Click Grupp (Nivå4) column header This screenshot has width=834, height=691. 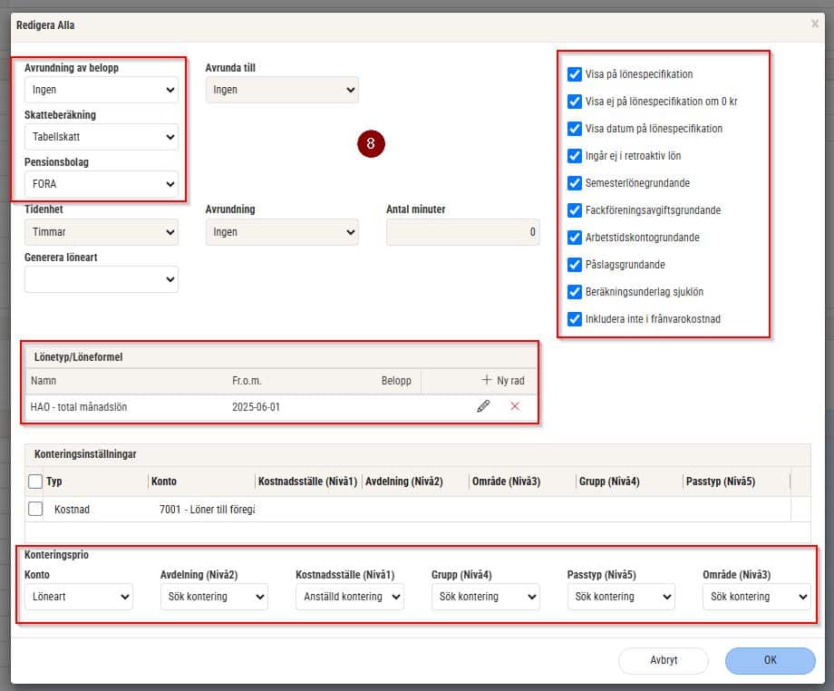click(x=609, y=482)
